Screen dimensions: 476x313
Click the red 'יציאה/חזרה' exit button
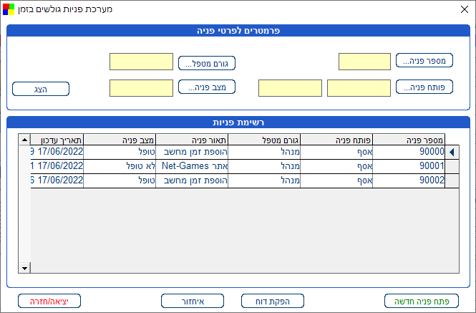[49, 301]
